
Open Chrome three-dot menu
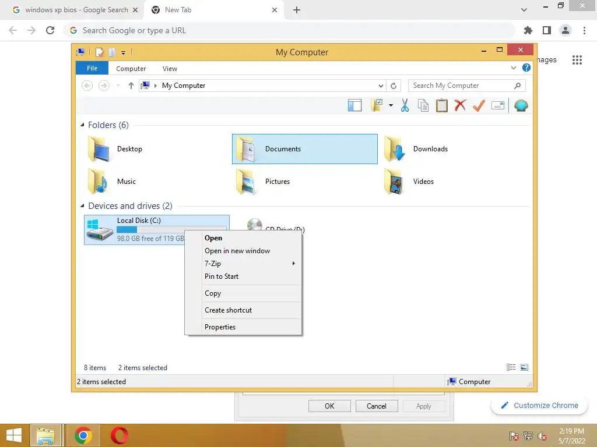(584, 30)
